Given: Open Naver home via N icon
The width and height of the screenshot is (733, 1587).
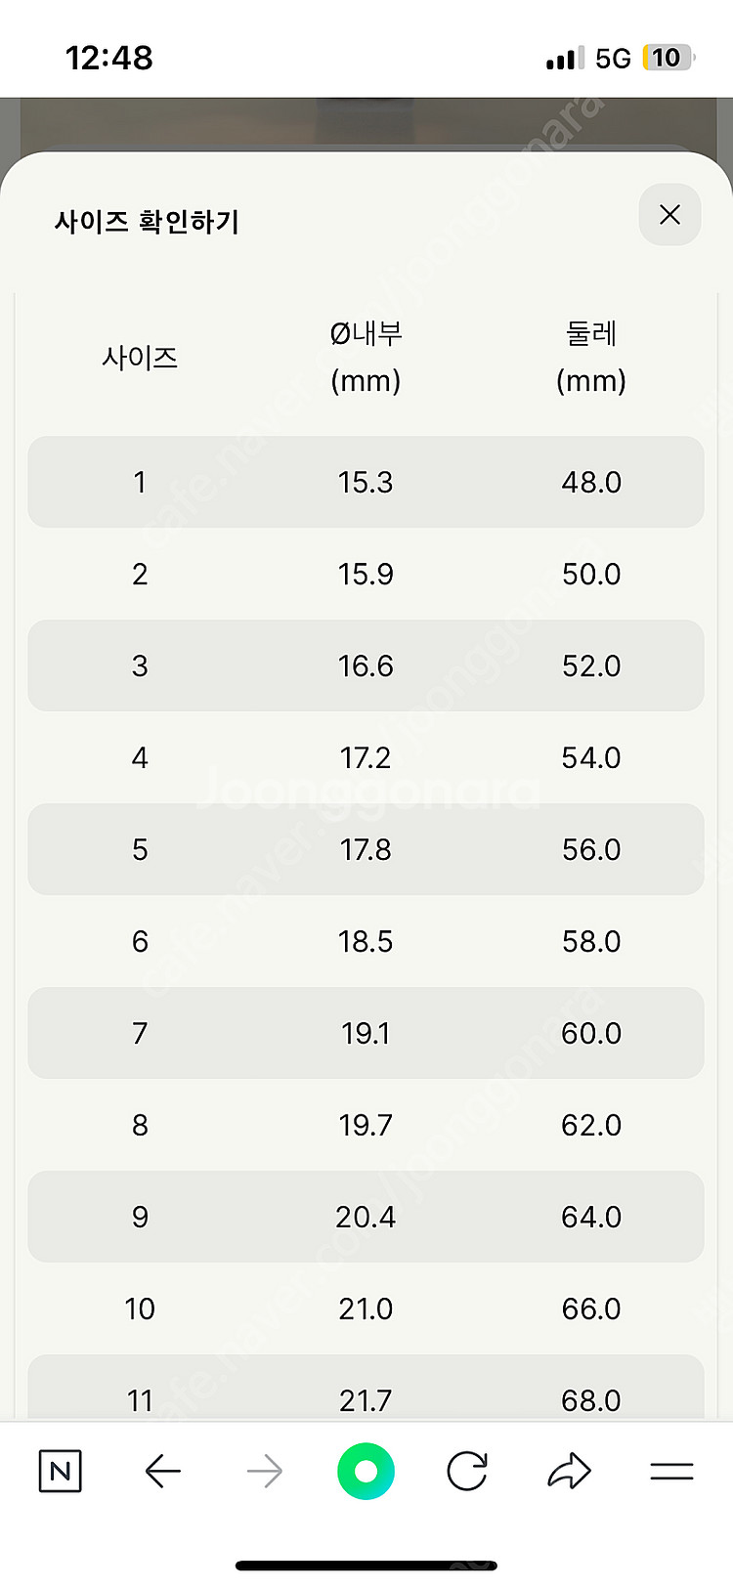Looking at the screenshot, I should 61,1471.
